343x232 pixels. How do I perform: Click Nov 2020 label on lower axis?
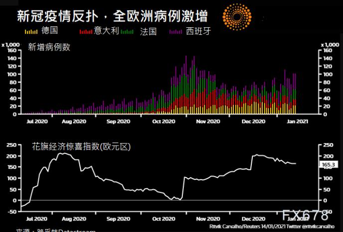(x=208, y=219)
